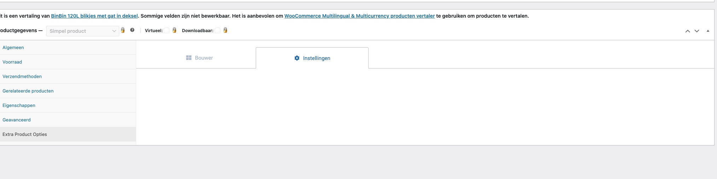
Task: Open WooCommerce Multilingual producten vertaler link
Action: [x=359, y=16]
